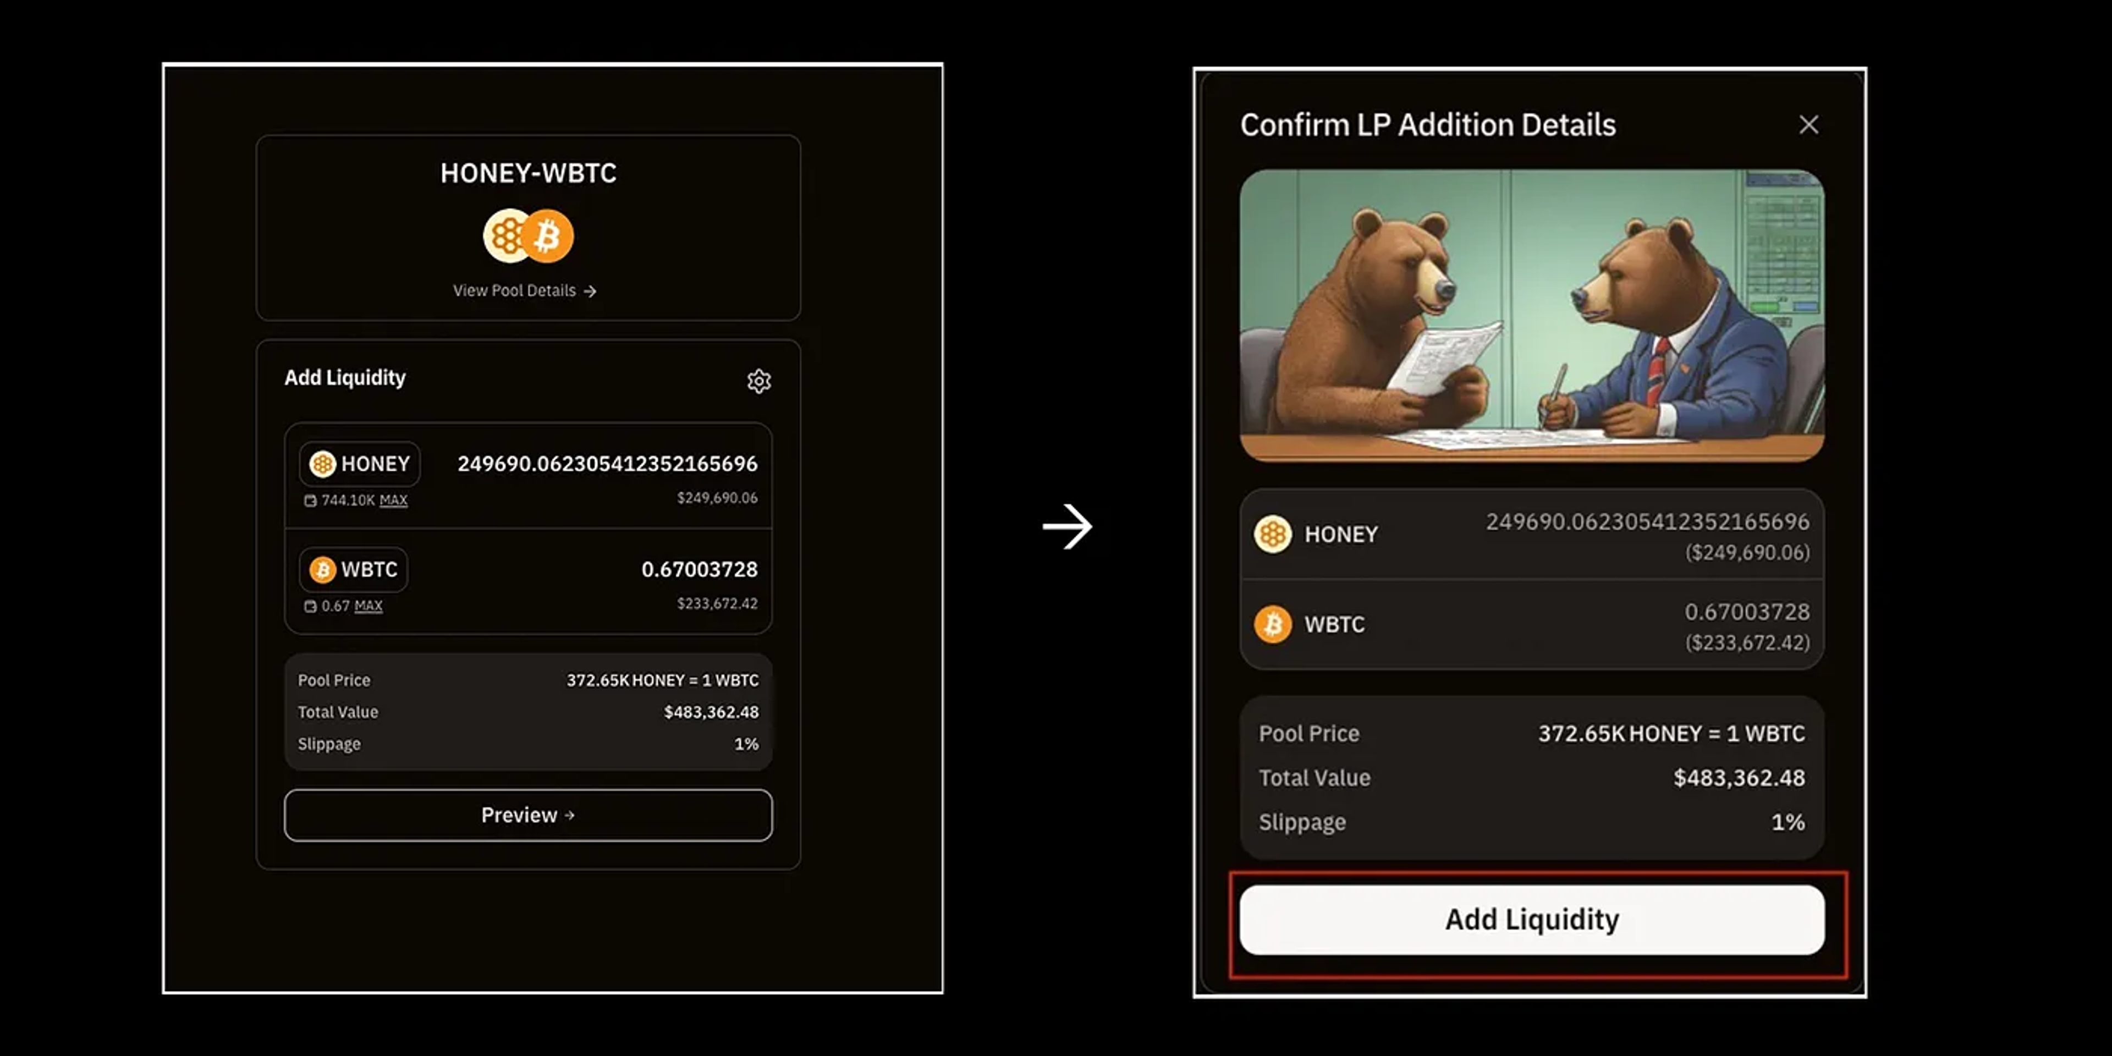This screenshot has height=1056, width=2112.
Task: Select the HONEY token chip in Add Liquidity
Action: click(360, 464)
